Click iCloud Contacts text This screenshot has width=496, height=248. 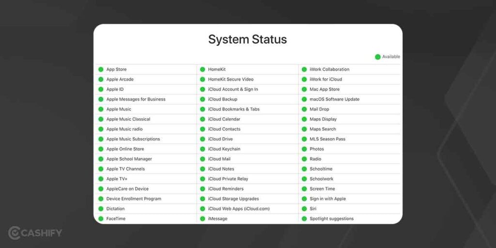coord(224,129)
